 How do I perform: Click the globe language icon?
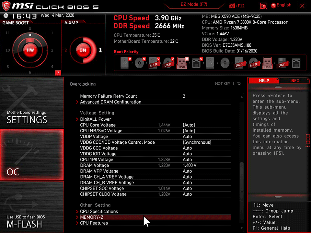coord(273,6)
